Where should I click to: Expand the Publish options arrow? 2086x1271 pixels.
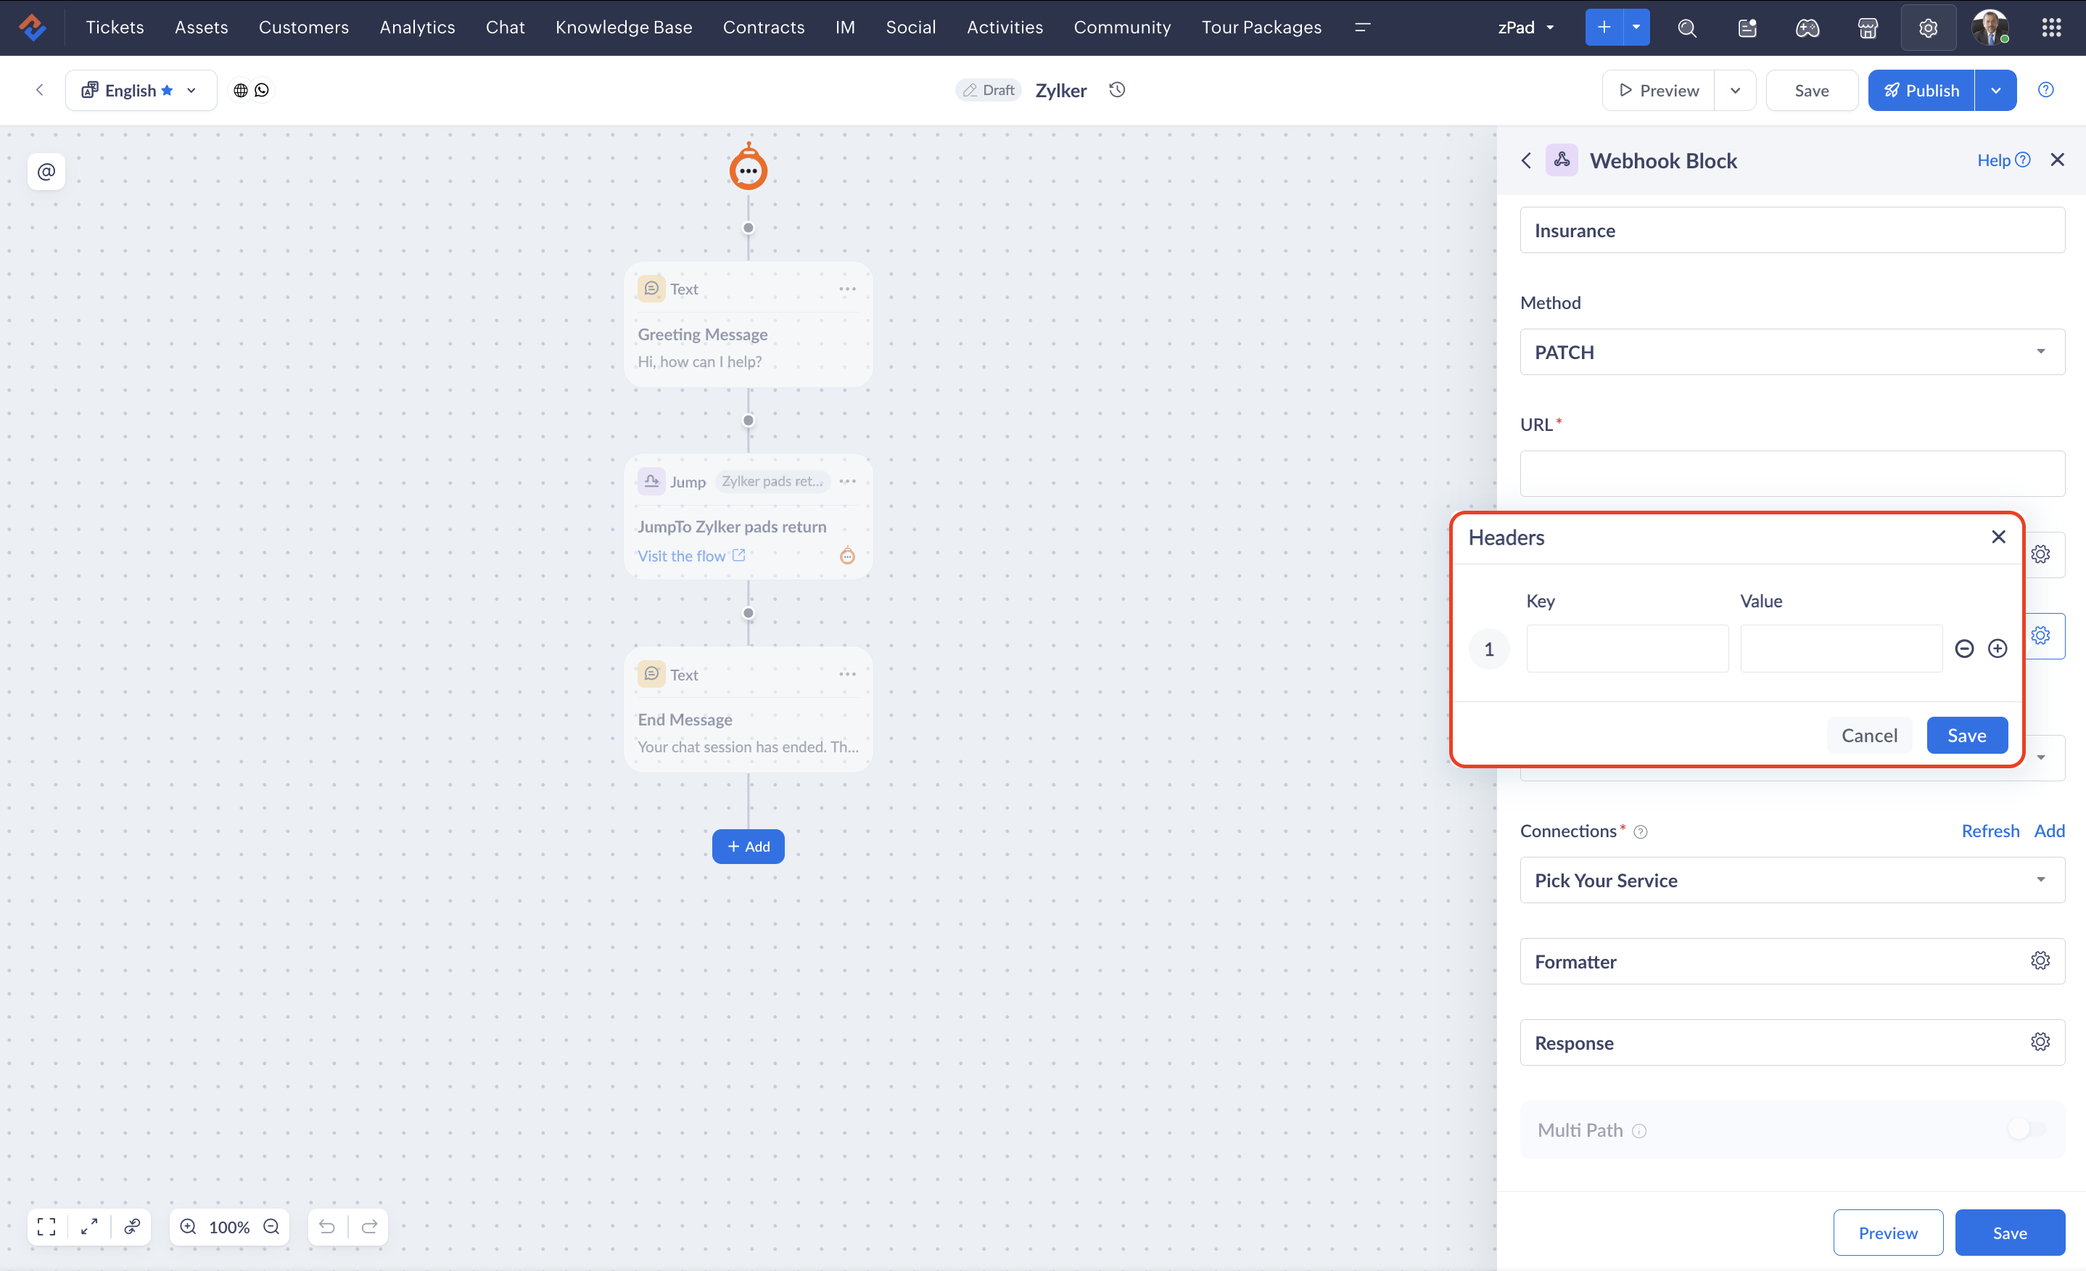(x=1995, y=90)
